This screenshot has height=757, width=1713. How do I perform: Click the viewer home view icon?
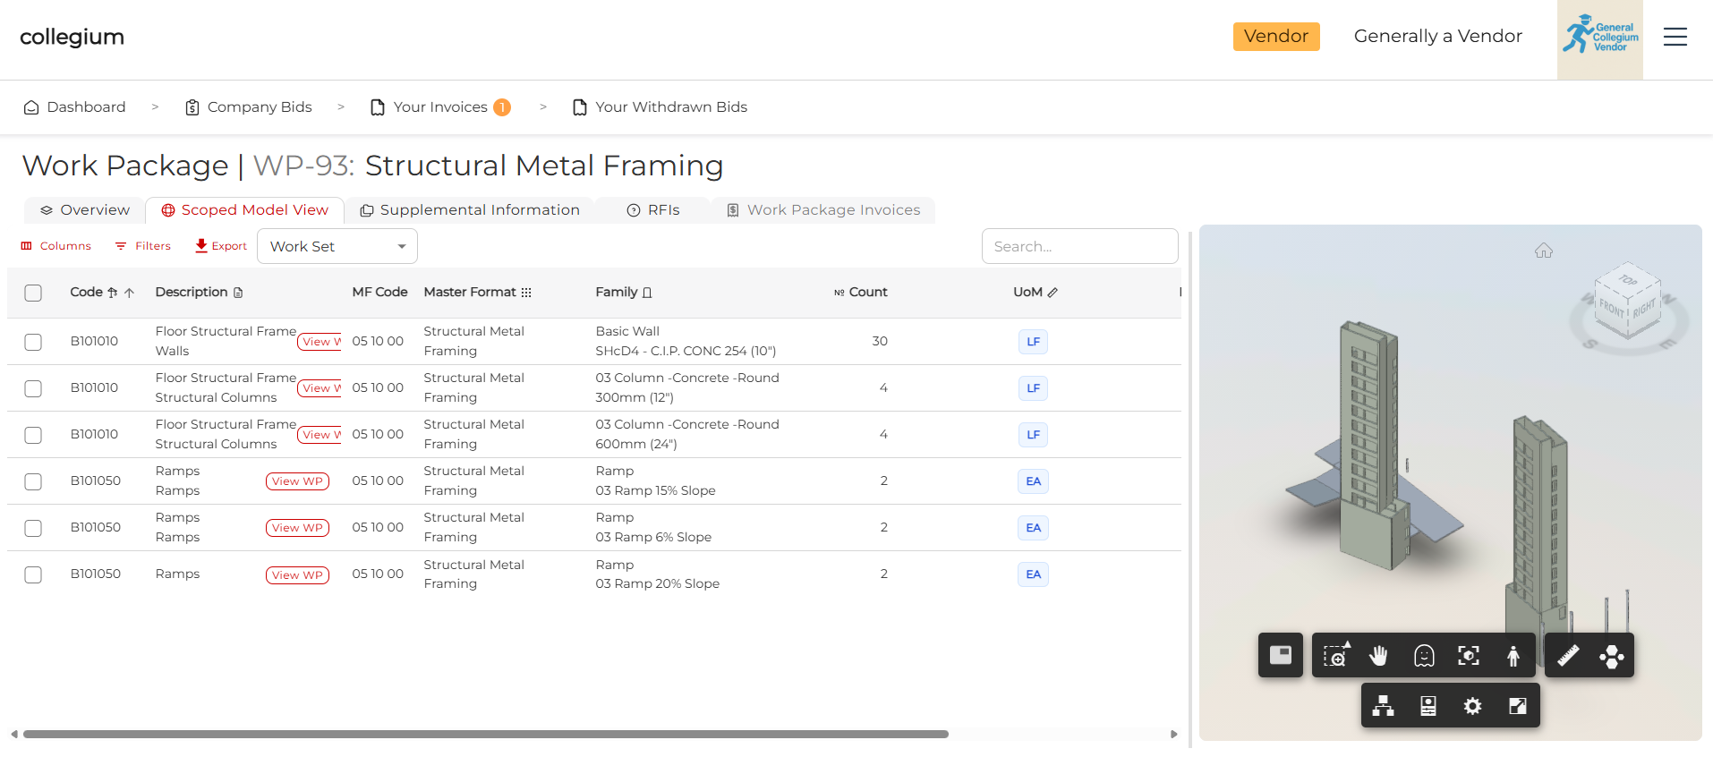point(1544,251)
